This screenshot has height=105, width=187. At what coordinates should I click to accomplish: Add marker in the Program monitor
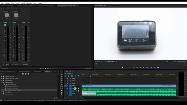(122, 68)
